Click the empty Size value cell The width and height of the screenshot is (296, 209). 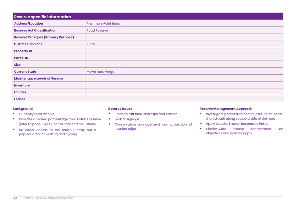(184, 65)
